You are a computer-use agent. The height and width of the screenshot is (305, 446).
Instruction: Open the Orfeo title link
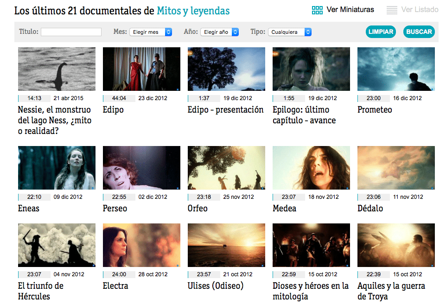coord(198,209)
